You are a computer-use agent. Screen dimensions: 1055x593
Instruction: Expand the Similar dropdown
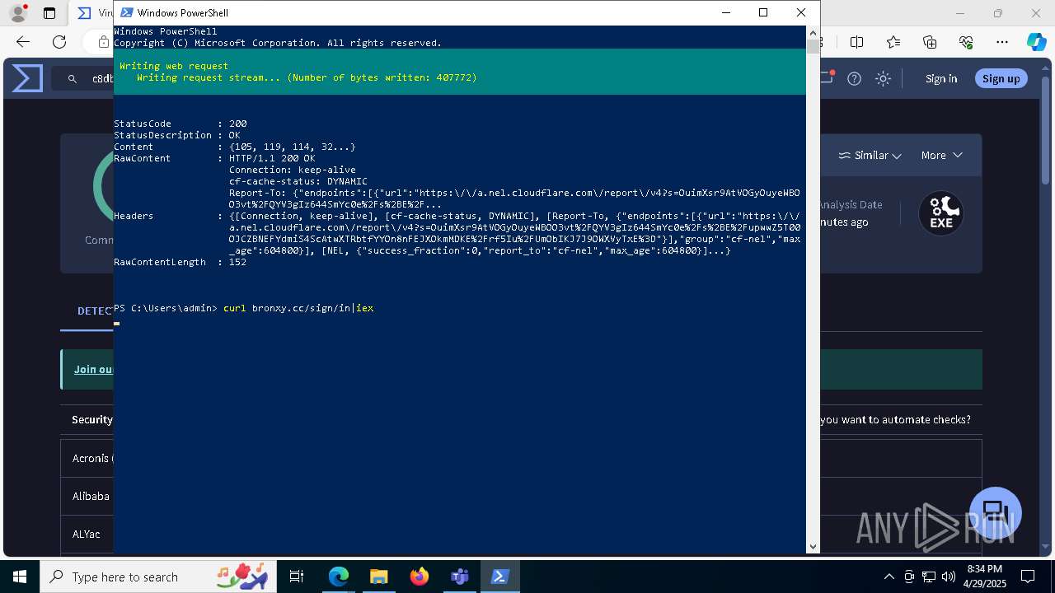[x=870, y=155]
